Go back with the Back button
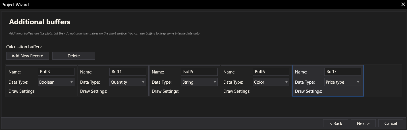 pos(336,123)
